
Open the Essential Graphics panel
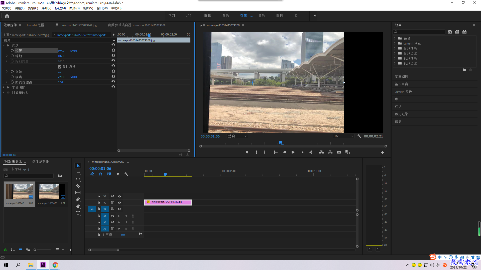401,76
